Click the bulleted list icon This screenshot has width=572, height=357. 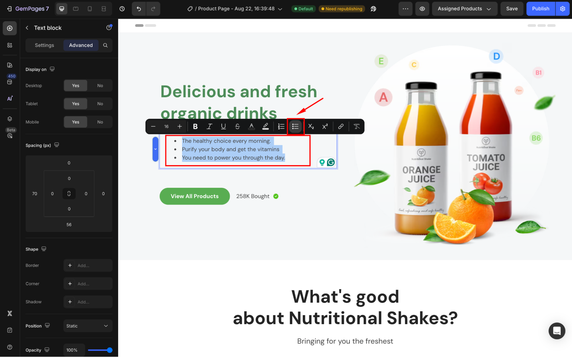pos(295,127)
